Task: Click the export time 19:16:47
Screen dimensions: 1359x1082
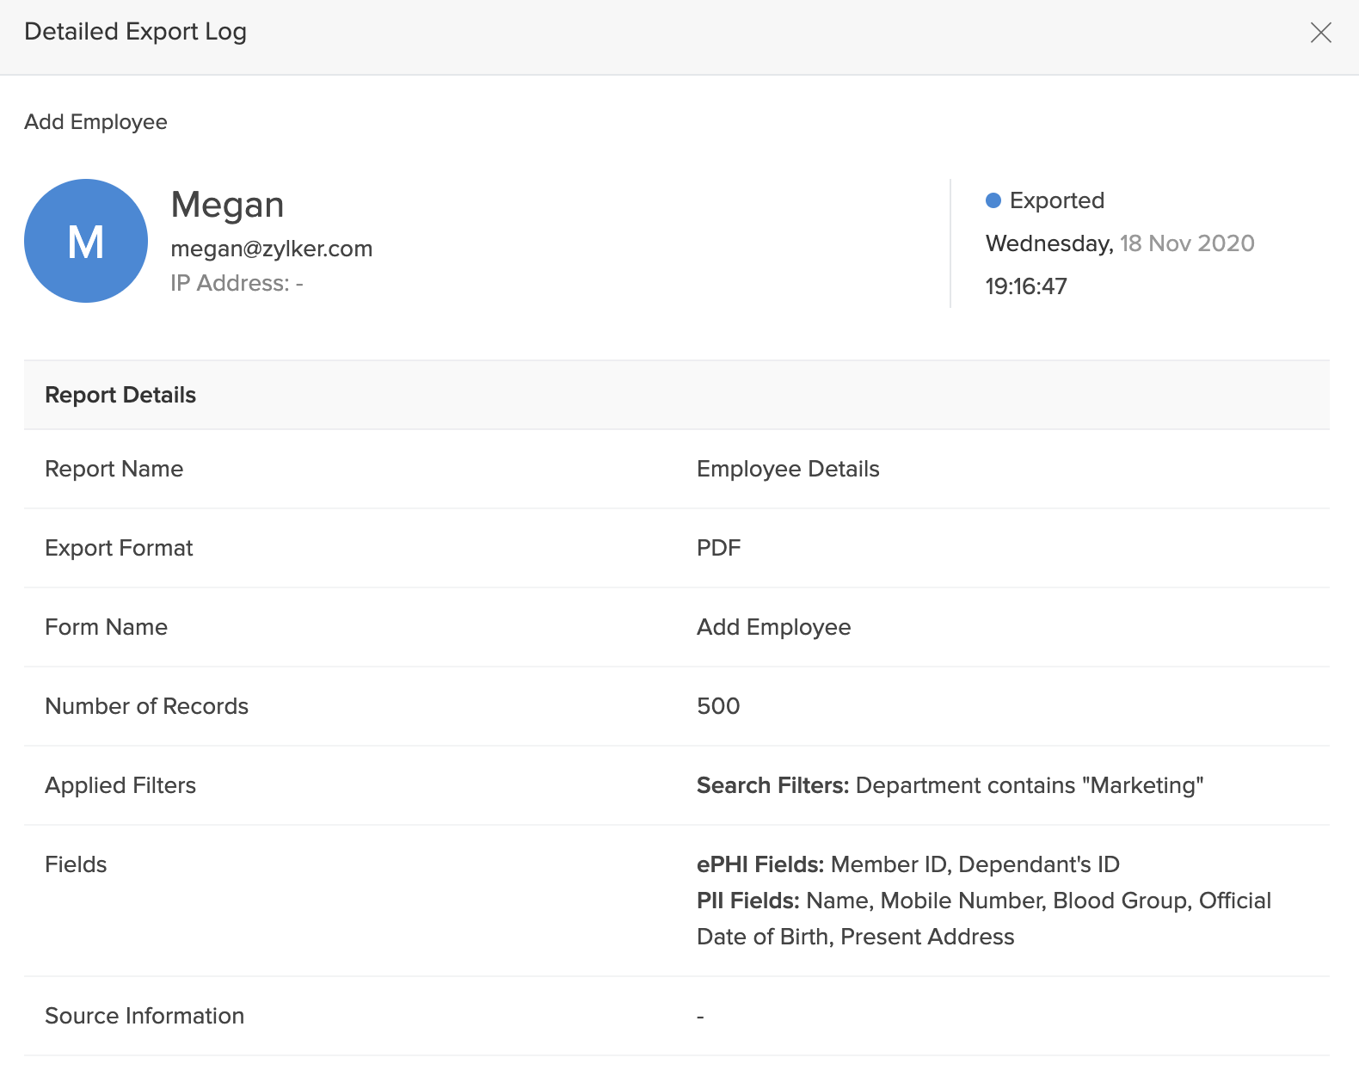Action: coord(1026,286)
